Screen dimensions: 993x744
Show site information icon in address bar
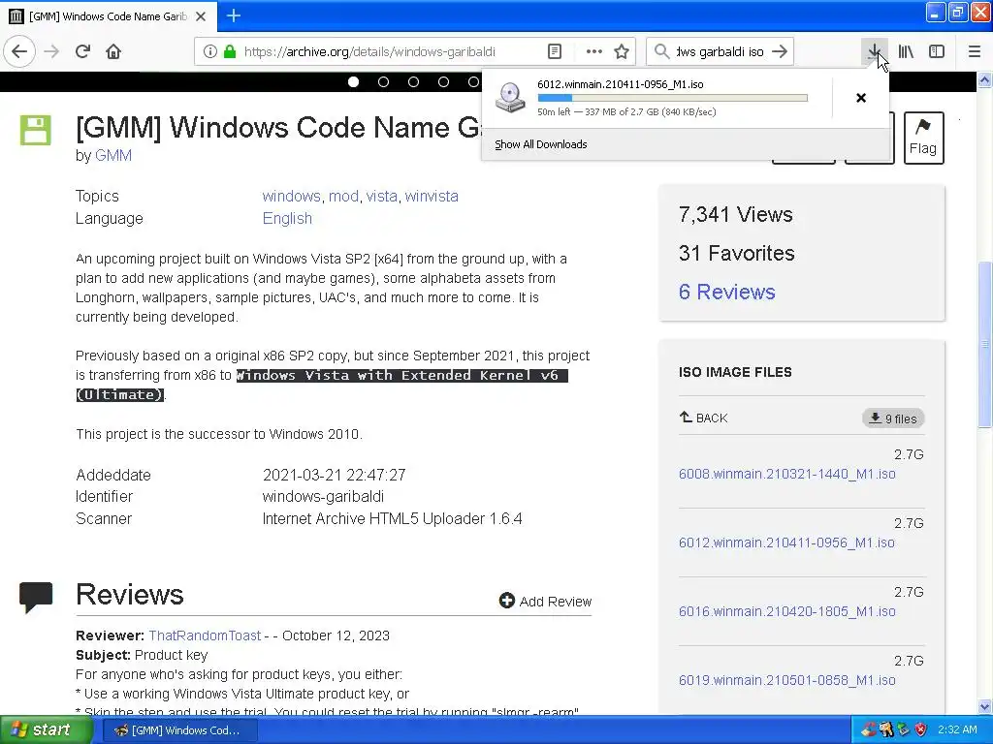[x=209, y=51]
